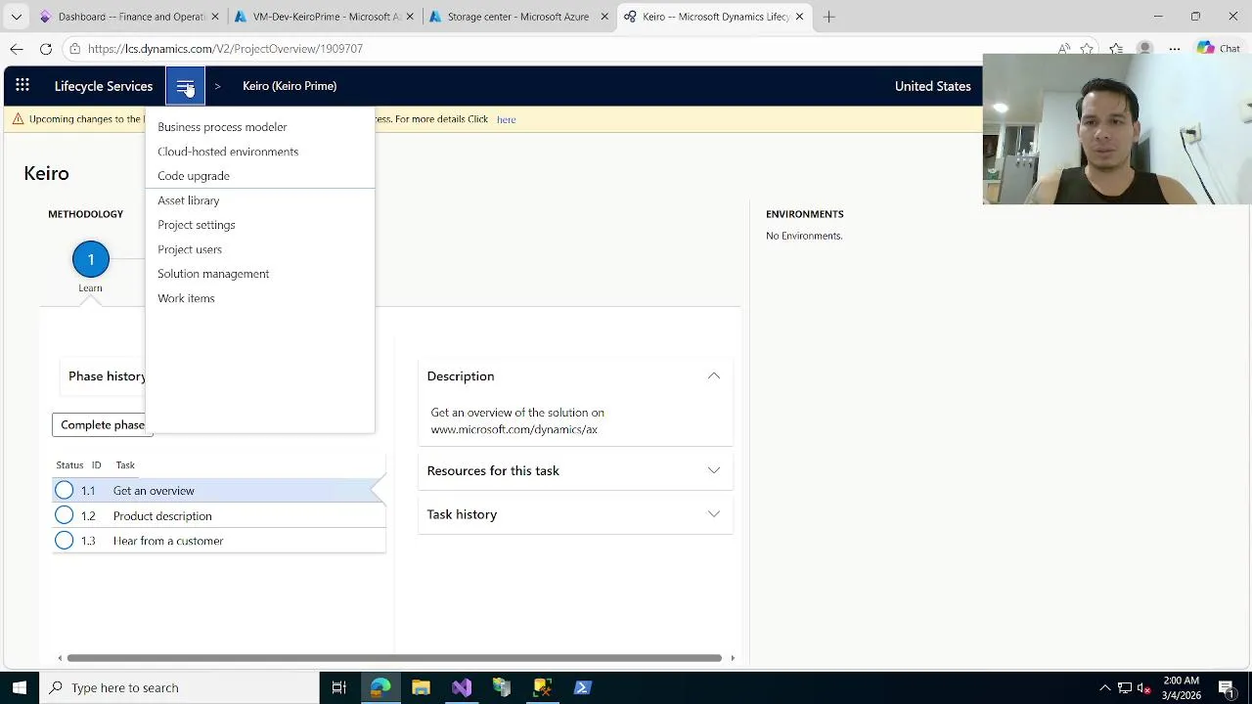This screenshot has height=704, width=1252.
Task: Open Visual Studio from taskbar
Action: point(462,687)
